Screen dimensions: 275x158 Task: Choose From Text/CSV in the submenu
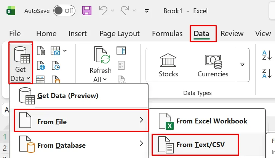(195, 145)
